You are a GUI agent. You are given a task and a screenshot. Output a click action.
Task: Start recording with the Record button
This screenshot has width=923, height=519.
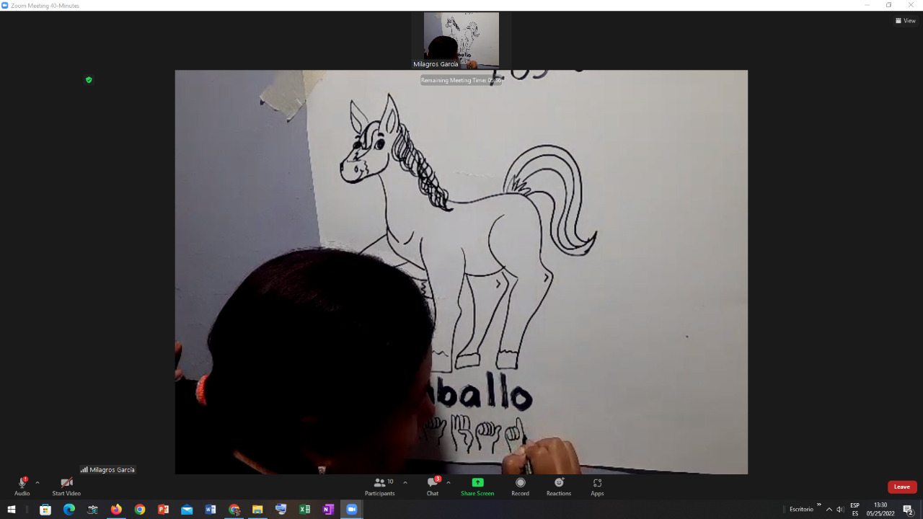click(x=520, y=487)
